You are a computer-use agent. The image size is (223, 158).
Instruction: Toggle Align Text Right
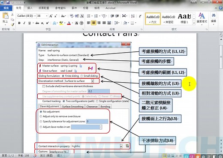[99, 23]
